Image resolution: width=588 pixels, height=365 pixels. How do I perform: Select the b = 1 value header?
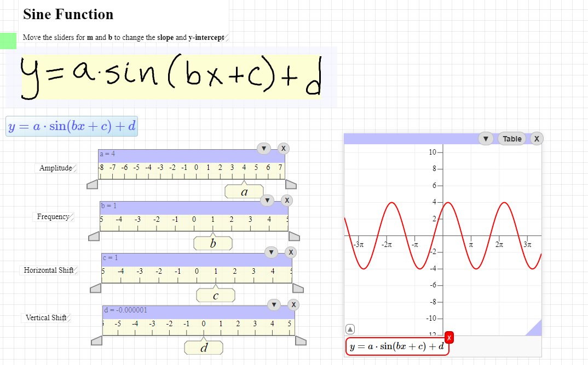click(x=109, y=206)
